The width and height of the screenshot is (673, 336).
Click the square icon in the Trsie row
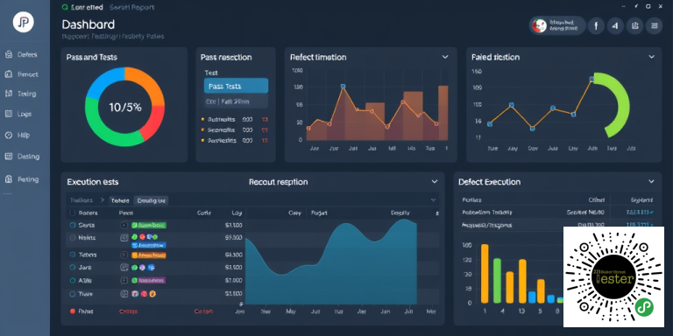[x=124, y=294]
